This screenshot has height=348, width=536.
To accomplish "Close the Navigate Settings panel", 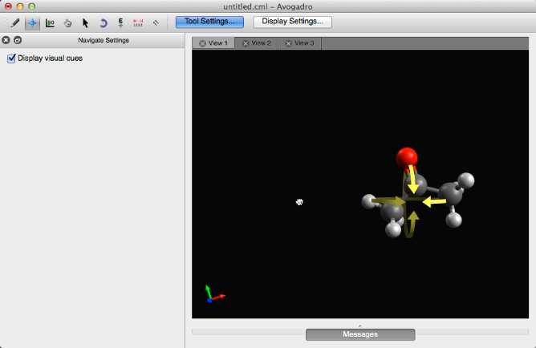I will pyautogui.click(x=6, y=40).
